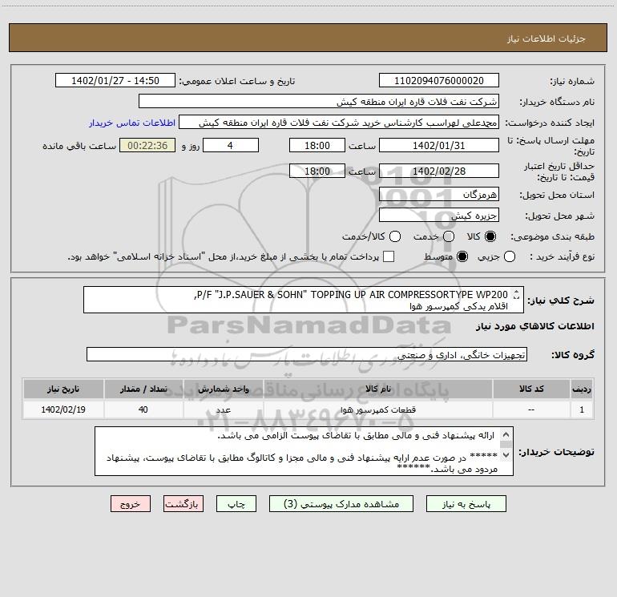The width and height of the screenshot is (617, 597).
Task: Click the ردیف column header
Action: coord(582,389)
